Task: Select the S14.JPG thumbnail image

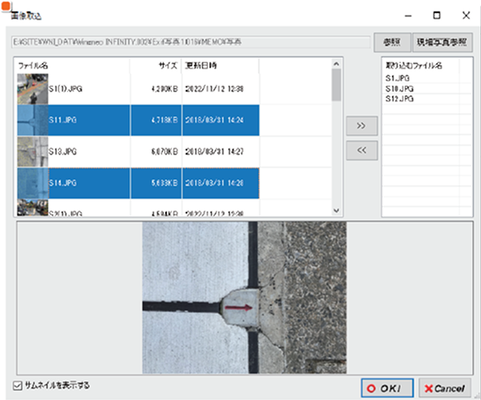Action: (33, 183)
